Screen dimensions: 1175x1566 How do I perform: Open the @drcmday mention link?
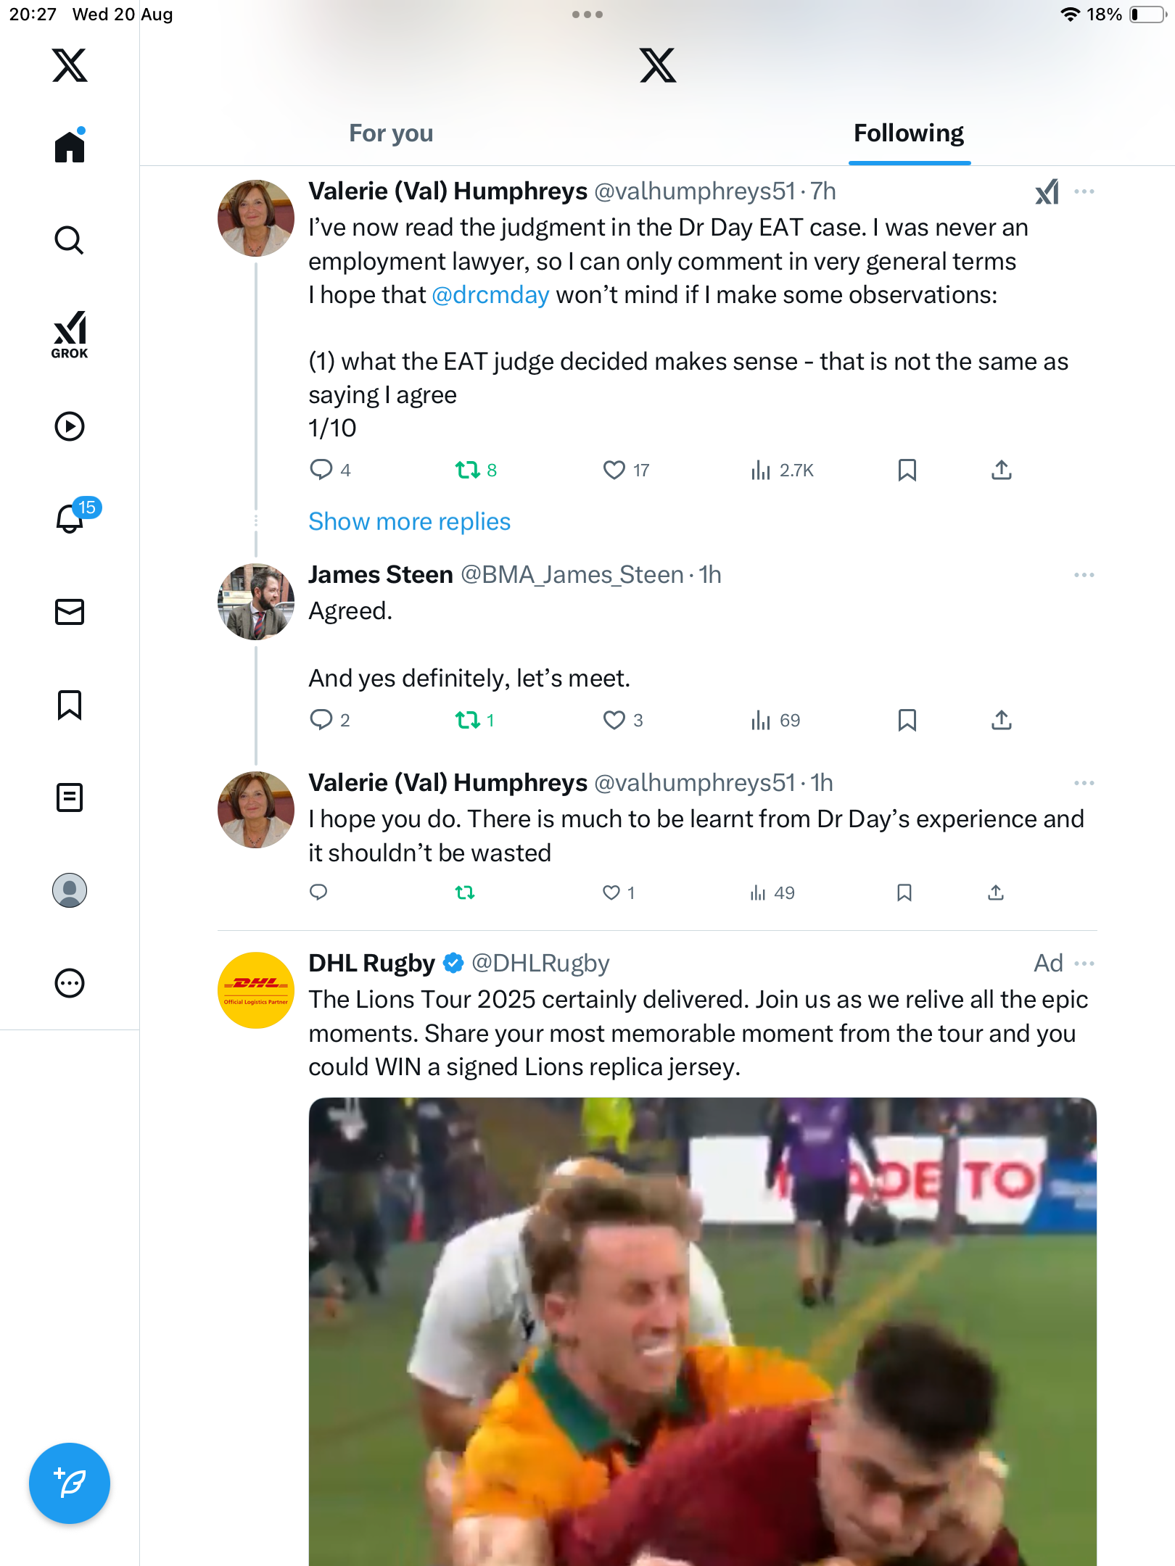point(490,295)
